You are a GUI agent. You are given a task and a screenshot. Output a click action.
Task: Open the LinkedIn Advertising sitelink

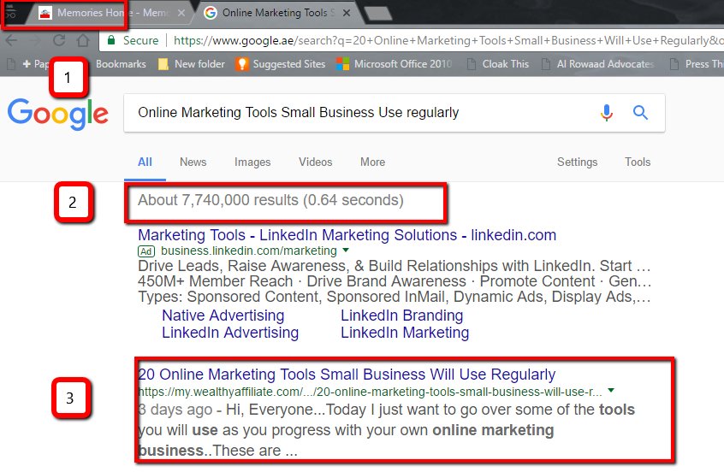230,333
